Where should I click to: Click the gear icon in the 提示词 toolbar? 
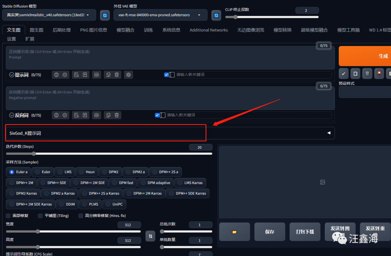(x=65, y=75)
